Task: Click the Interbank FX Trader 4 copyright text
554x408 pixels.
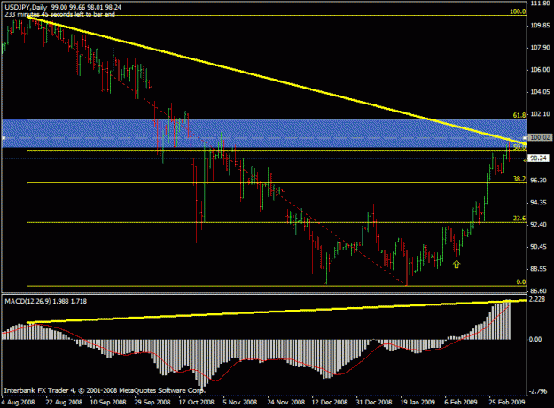Action: [105, 390]
